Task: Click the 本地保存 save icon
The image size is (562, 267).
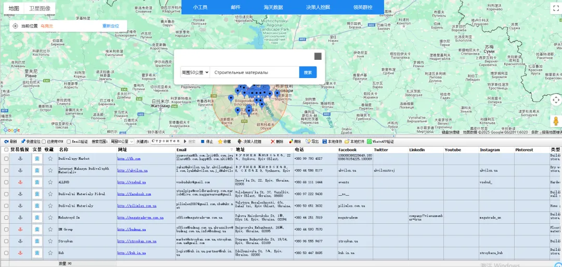Action: (324, 142)
